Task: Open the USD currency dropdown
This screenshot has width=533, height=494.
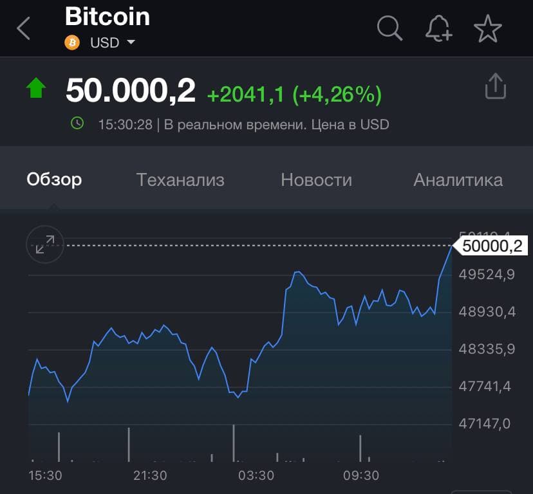Action: coord(109,42)
